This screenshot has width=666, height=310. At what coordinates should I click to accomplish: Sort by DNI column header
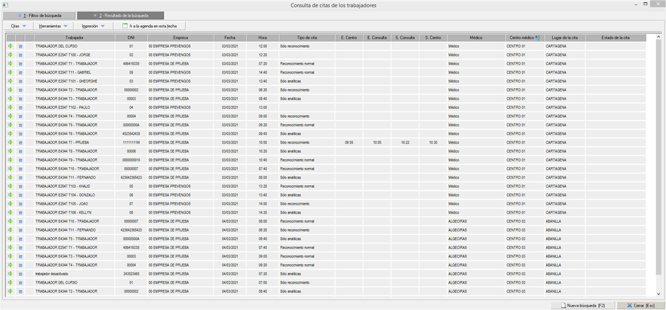[131, 37]
